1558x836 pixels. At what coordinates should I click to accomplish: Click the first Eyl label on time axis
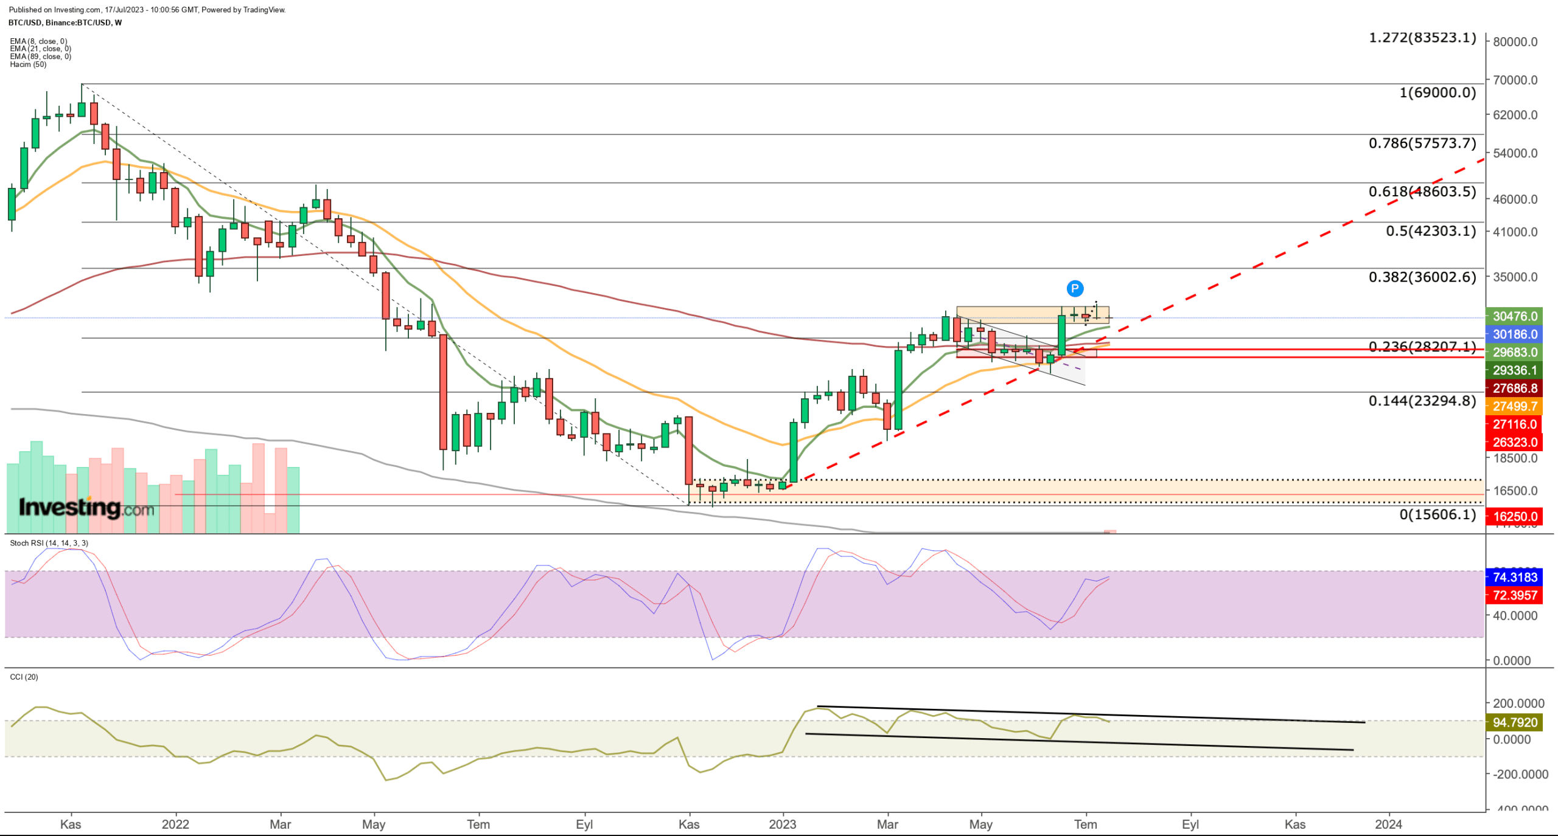point(584,824)
